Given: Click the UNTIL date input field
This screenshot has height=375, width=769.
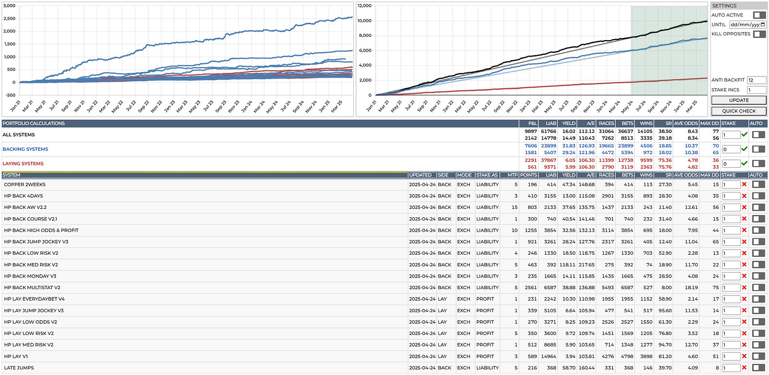Looking at the screenshot, I should coord(747,24).
